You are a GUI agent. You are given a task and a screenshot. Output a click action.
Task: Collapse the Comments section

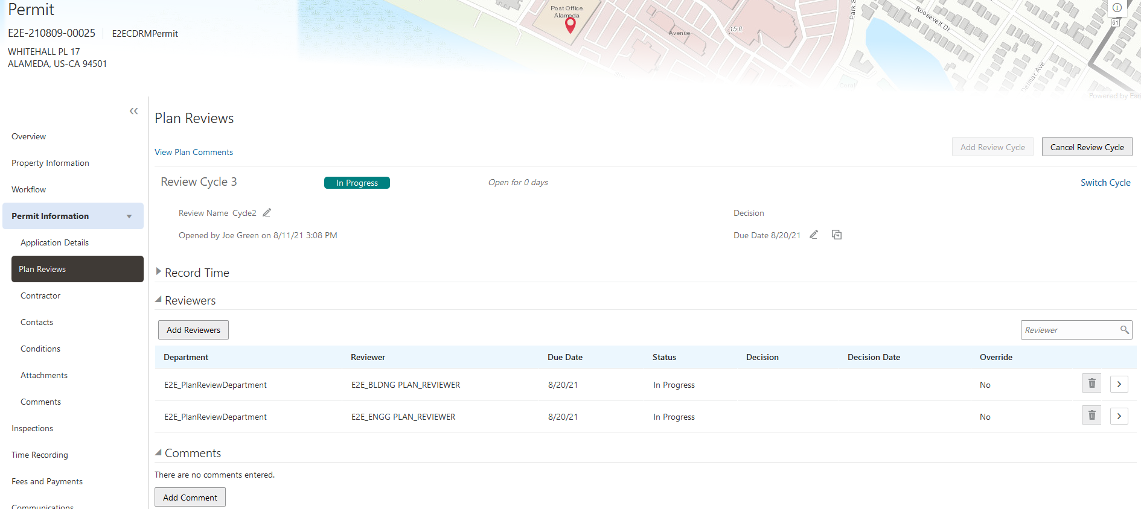click(x=158, y=452)
